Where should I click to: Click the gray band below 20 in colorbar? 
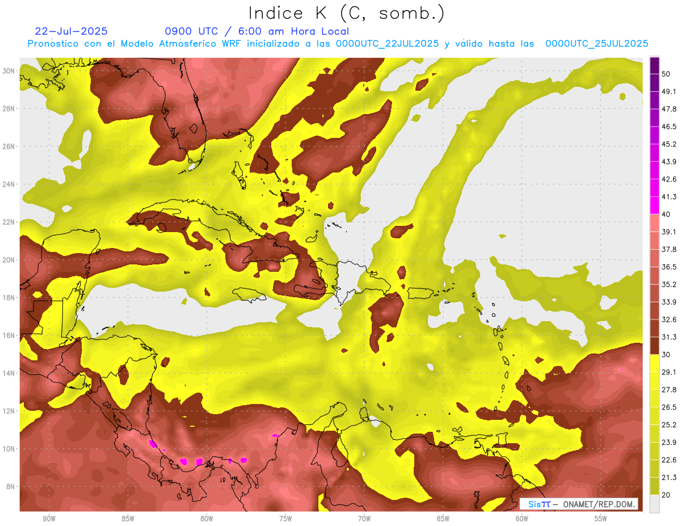(654, 503)
